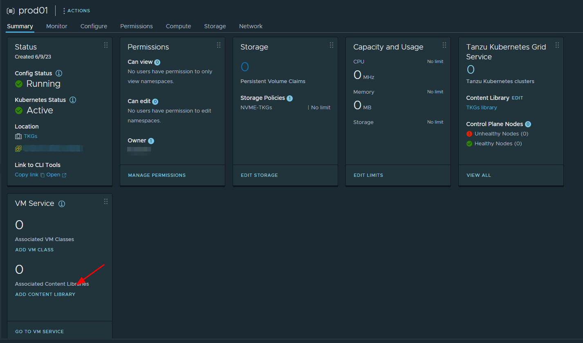Click the red Unhealthy Nodes icon

pos(469,134)
